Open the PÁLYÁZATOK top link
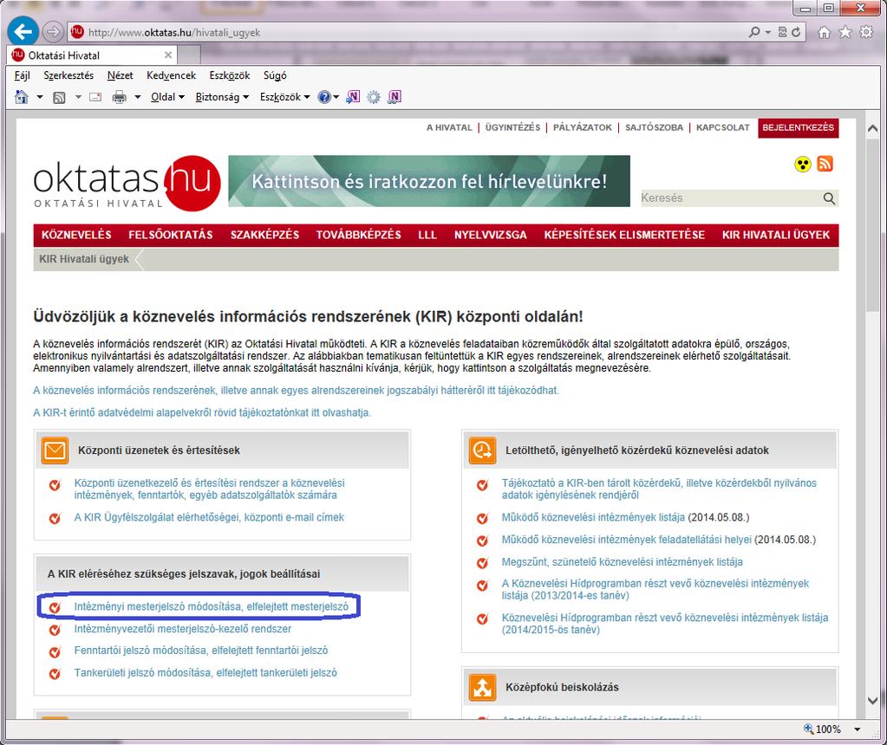Screen dimensions: 887x745 tap(583, 127)
